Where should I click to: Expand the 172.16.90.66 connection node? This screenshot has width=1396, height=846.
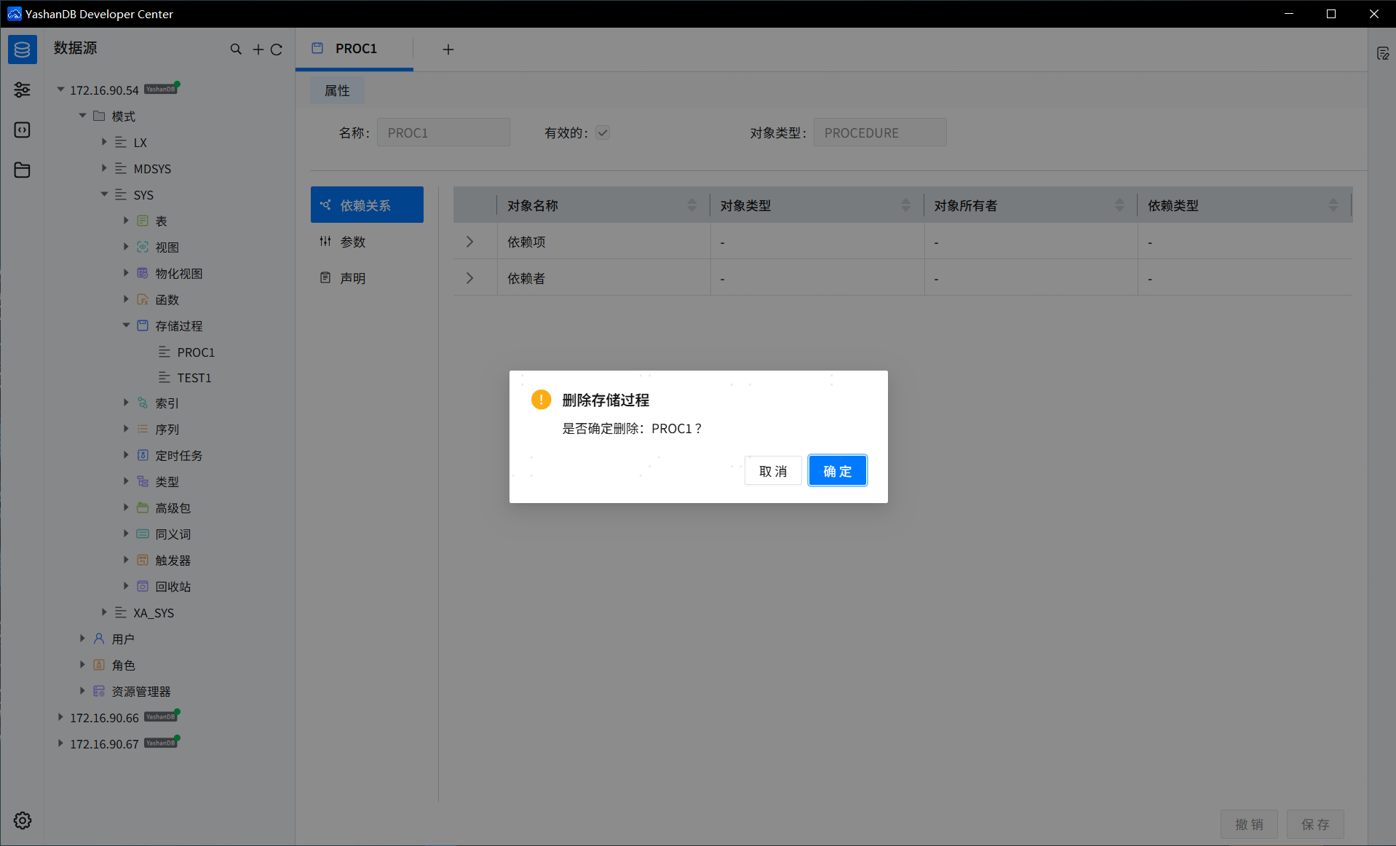coord(60,717)
